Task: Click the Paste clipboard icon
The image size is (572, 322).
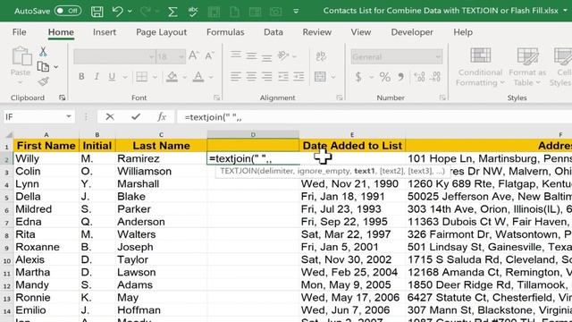Action: pos(21,56)
